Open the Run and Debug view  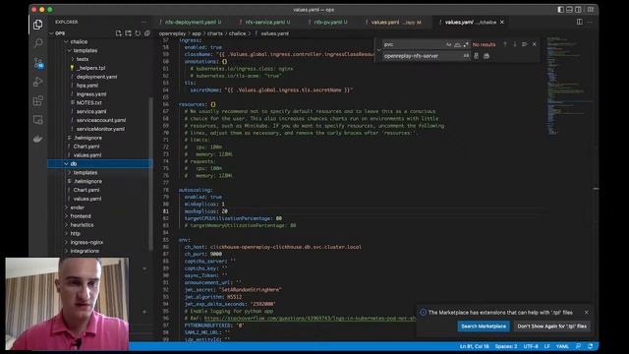(x=38, y=82)
